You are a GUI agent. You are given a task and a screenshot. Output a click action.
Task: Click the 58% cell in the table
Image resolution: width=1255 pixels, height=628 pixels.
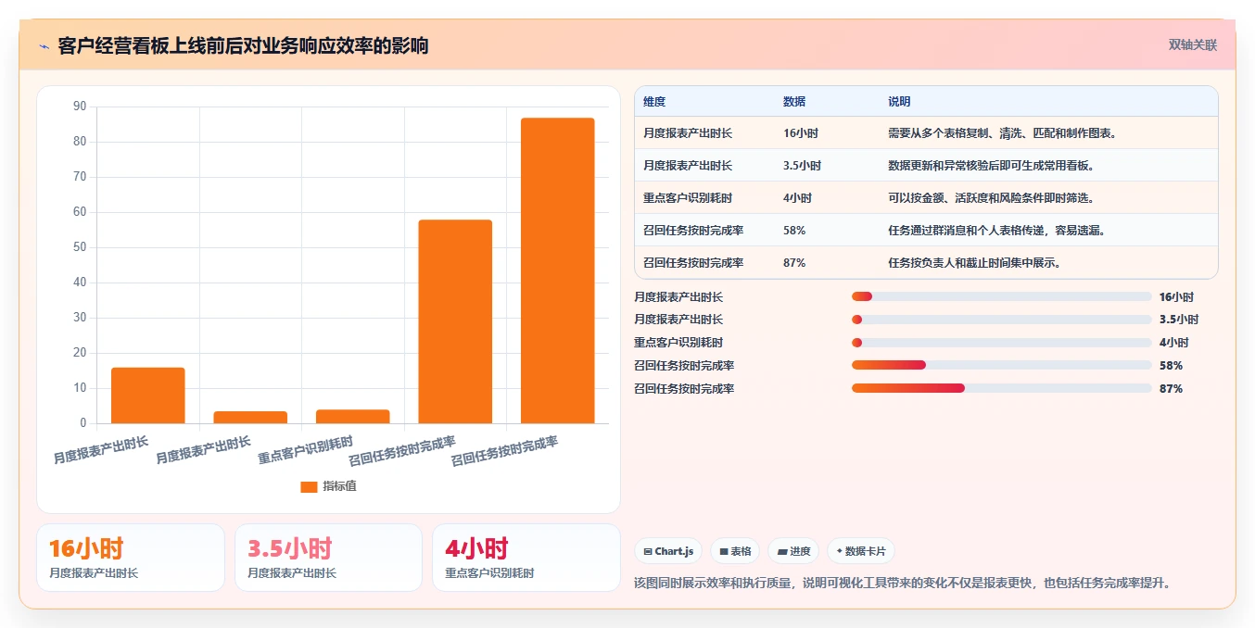(794, 231)
